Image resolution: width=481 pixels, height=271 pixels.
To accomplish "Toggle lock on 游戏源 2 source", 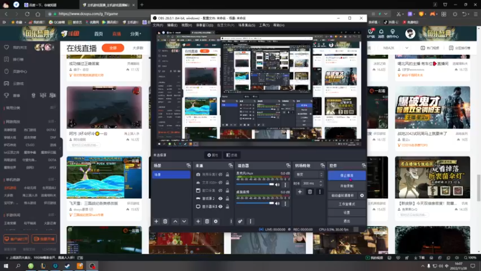I will pyautogui.click(x=227, y=199).
